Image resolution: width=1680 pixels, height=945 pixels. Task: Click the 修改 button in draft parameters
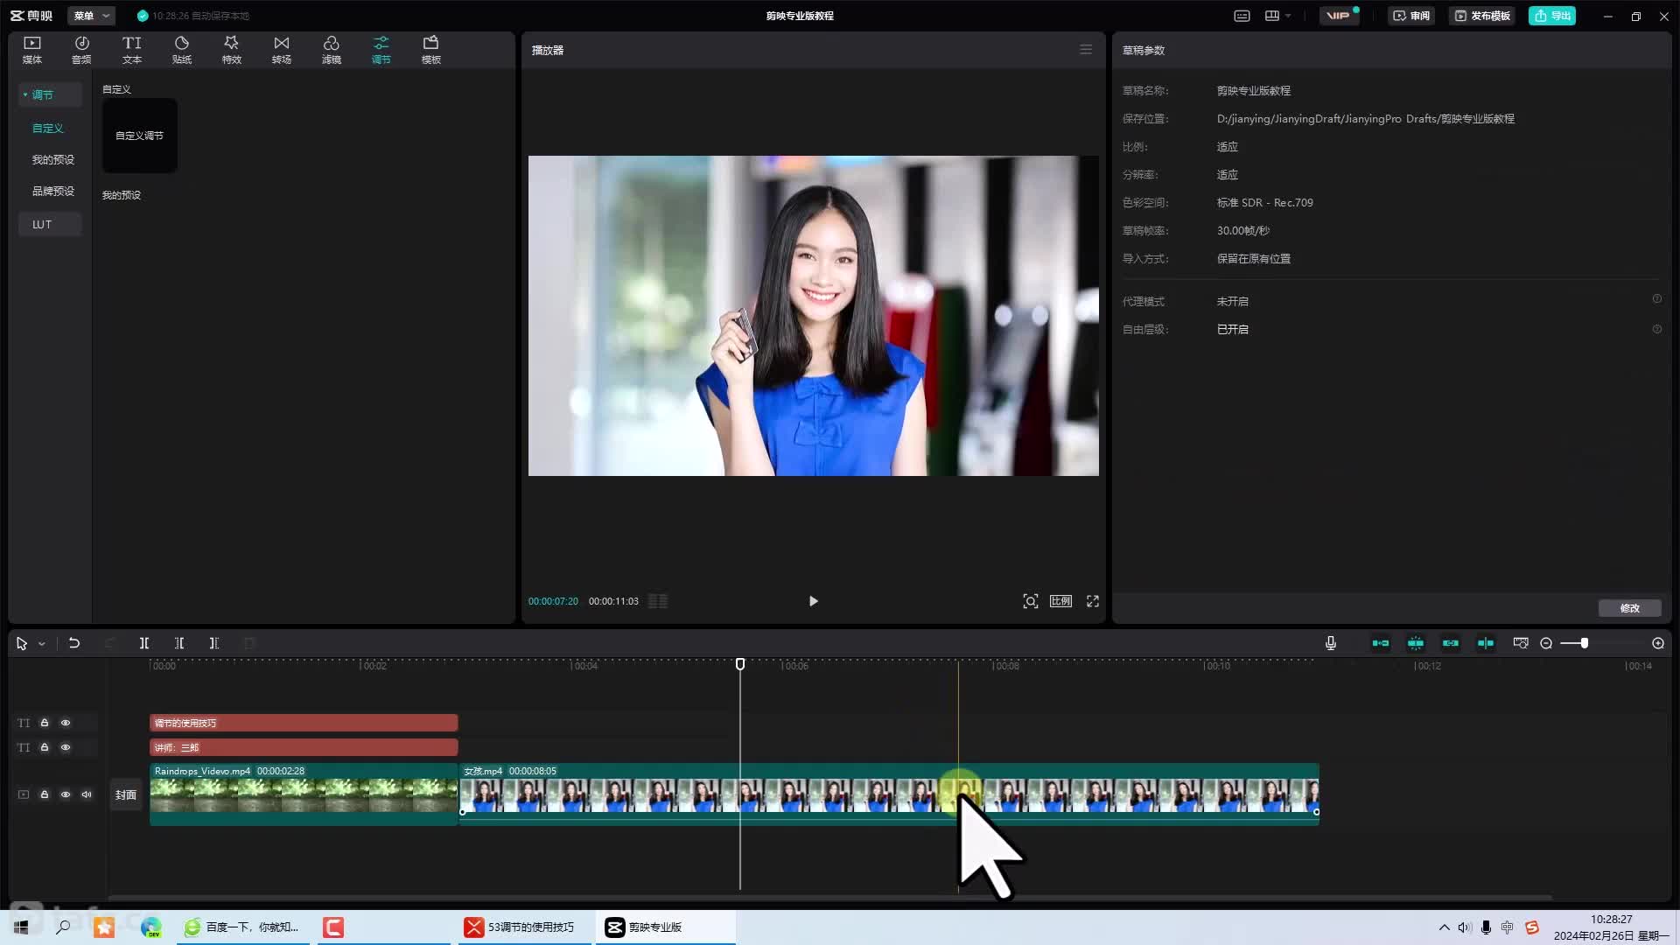[1629, 608]
